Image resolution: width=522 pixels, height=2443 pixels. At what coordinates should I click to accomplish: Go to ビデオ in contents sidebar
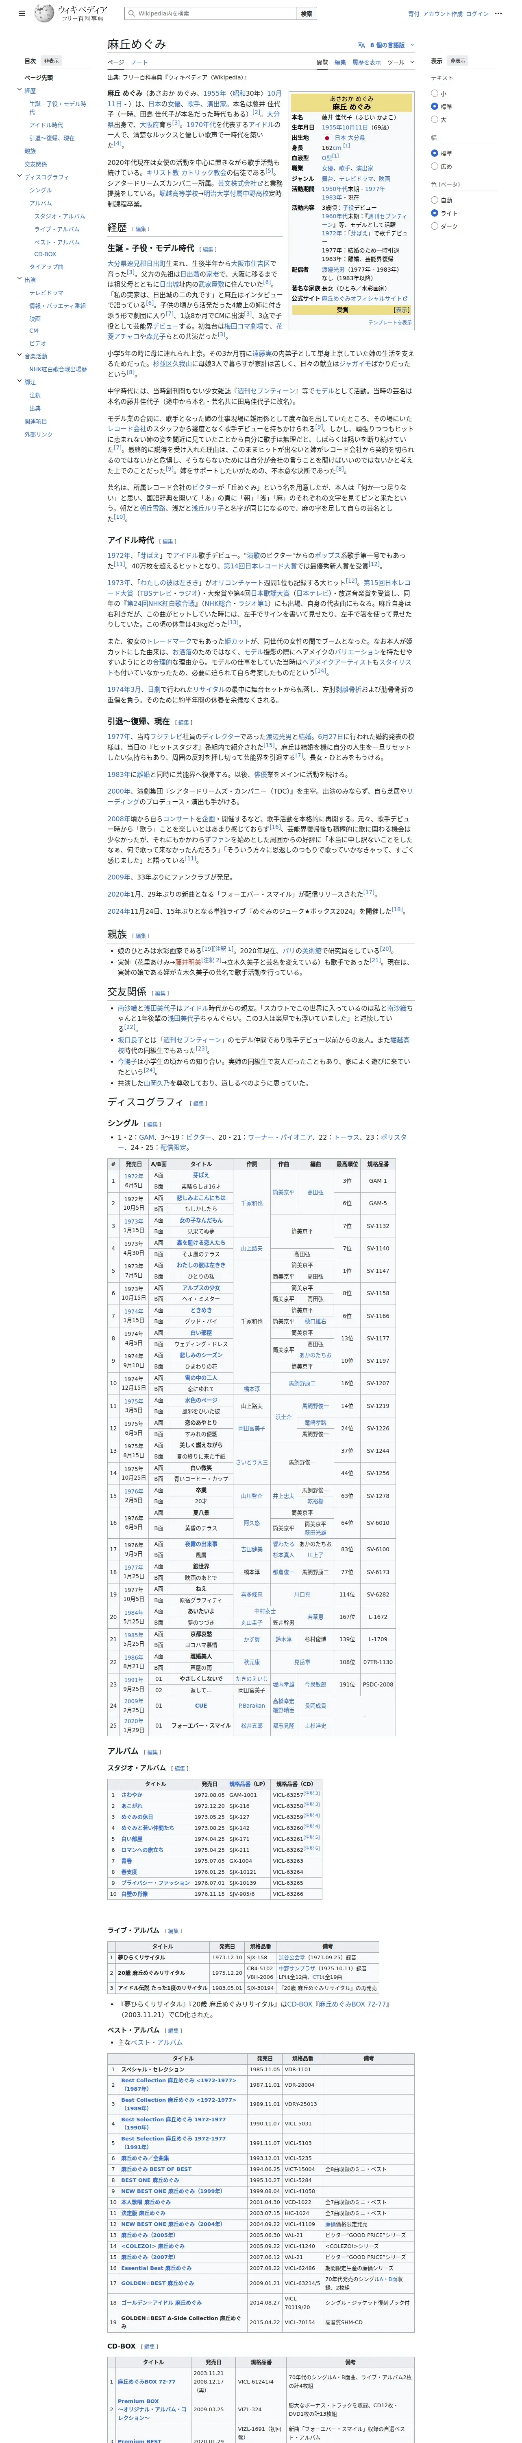(38, 343)
